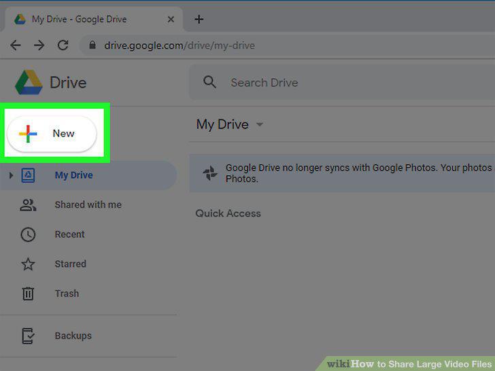
Task: Click the Starred star icon
Action: pos(28,264)
